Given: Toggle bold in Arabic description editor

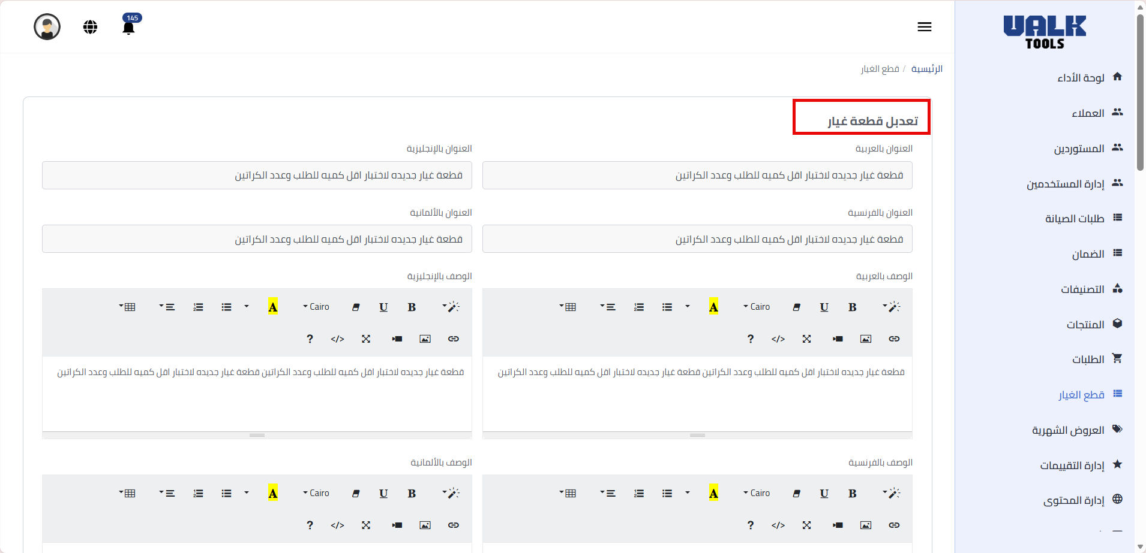Looking at the screenshot, I should click(852, 307).
